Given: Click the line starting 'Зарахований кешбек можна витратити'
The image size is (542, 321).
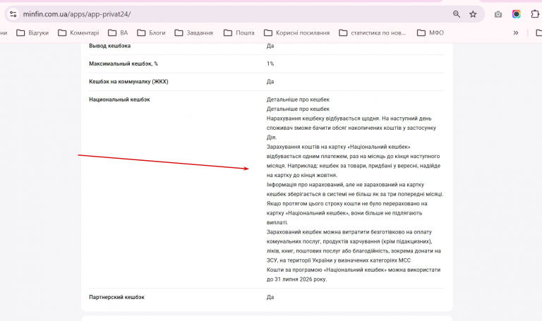Looking at the screenshot, I should (x=349, y=232).
